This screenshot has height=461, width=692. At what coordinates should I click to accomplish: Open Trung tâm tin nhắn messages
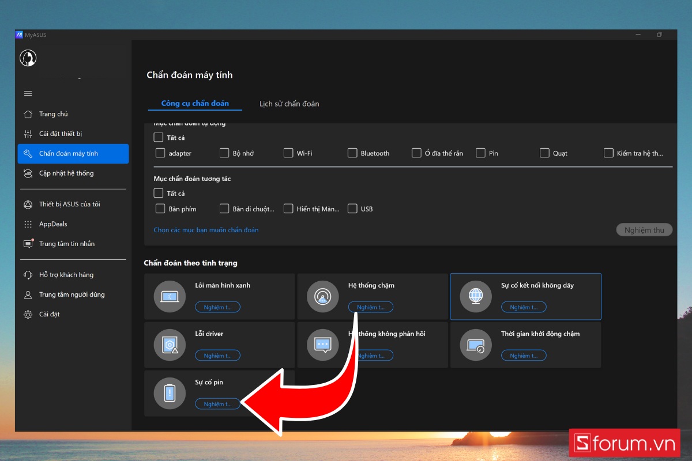(x=66, y=244)
